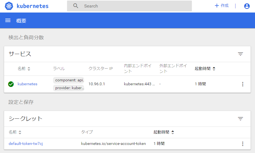Sort secrets by 起動時間 column
Viewport: 255px width, 153px height.
[164, 132]
